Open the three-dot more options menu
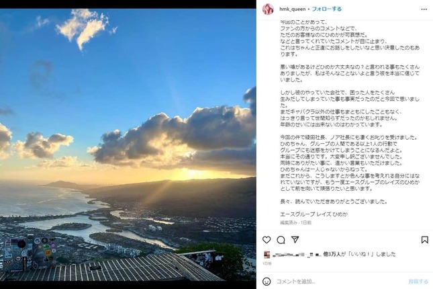 [424, 9]
